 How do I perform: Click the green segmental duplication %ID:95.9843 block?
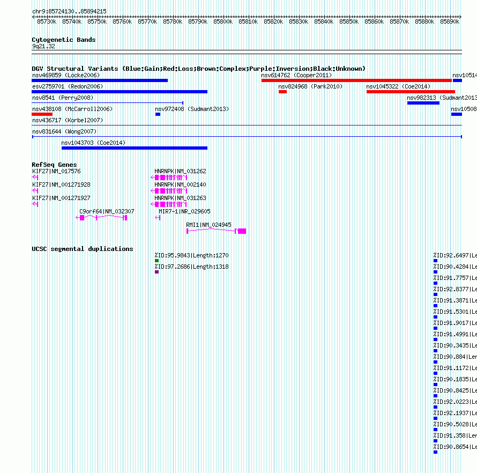click(156, 261)
